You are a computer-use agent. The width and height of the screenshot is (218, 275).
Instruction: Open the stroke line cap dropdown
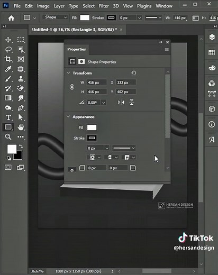112,157
